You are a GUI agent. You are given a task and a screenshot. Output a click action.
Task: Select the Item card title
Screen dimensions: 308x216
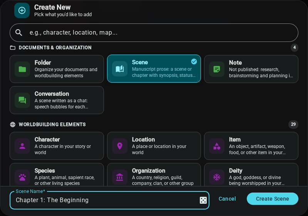pyautogui.click(x=235, y=140)
